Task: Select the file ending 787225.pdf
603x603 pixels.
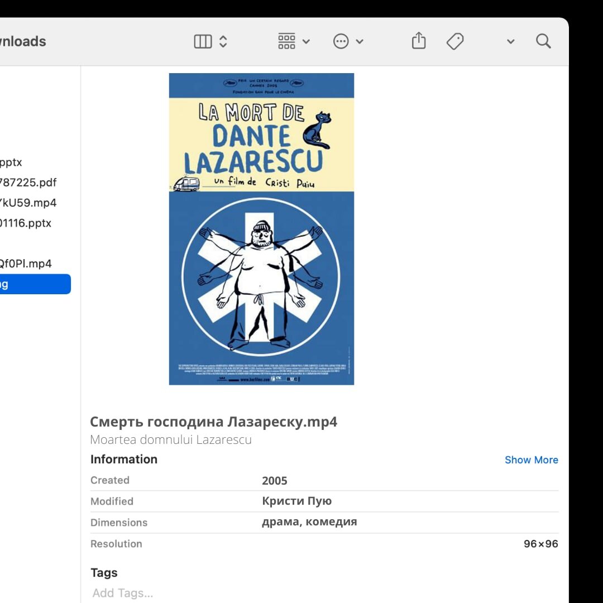Action: (28, 182)
